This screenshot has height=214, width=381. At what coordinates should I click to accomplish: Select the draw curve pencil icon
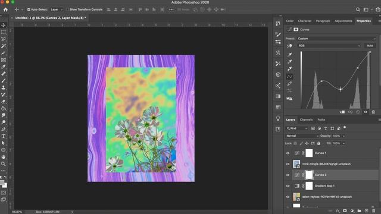(x=290, y=84)
